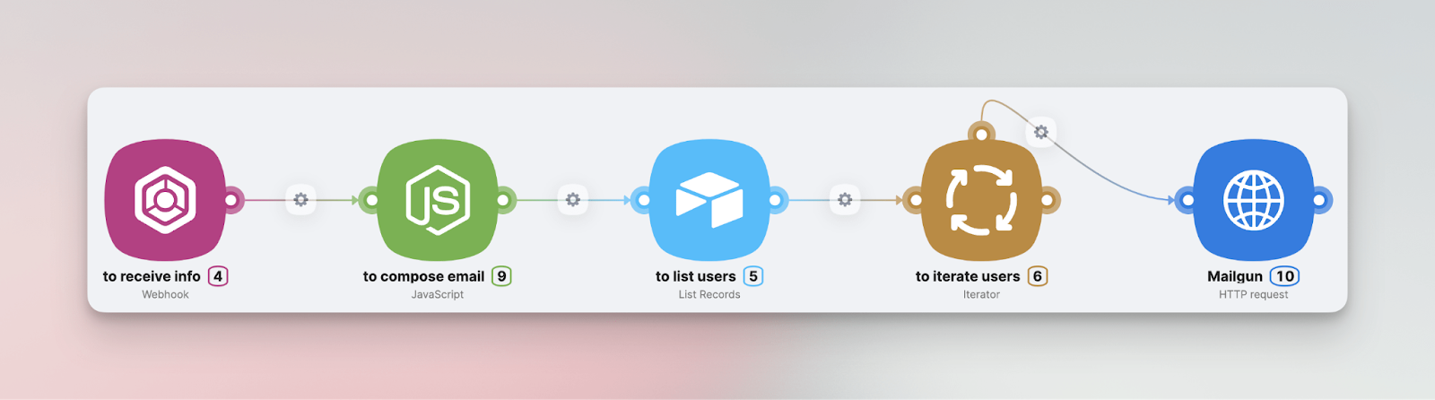Open the pink Webhook node

pos(165,200)
